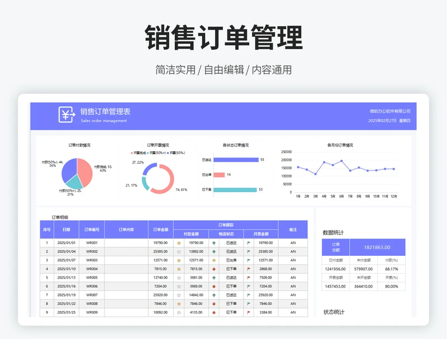Click the red flag icon in row WR009
This screenshot has height=339, width=447.
(x=249, y=313)
